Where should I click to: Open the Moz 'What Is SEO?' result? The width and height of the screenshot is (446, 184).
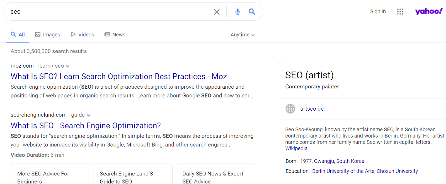click(119, 76)
